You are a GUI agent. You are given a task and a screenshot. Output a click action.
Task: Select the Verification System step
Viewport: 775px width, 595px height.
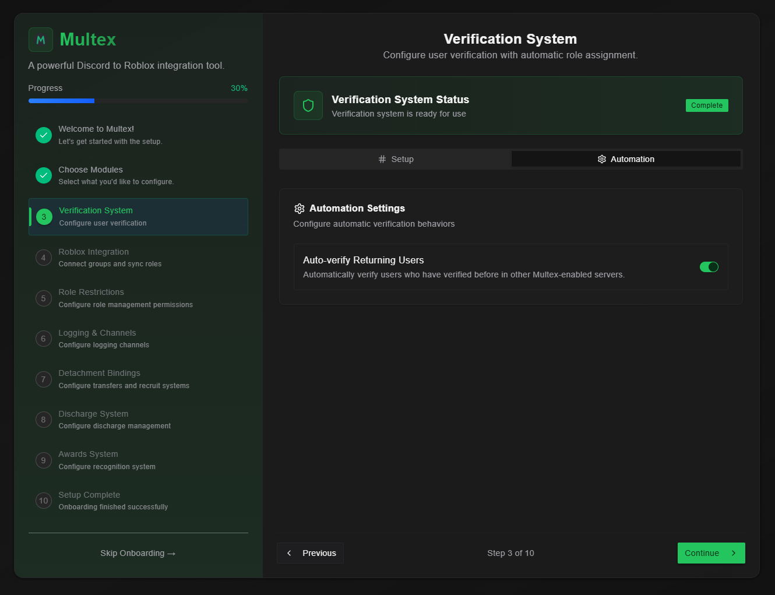(x=138, y=217)
